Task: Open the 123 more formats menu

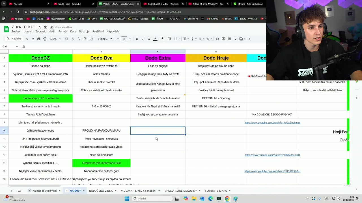Action: coord(91,39)
